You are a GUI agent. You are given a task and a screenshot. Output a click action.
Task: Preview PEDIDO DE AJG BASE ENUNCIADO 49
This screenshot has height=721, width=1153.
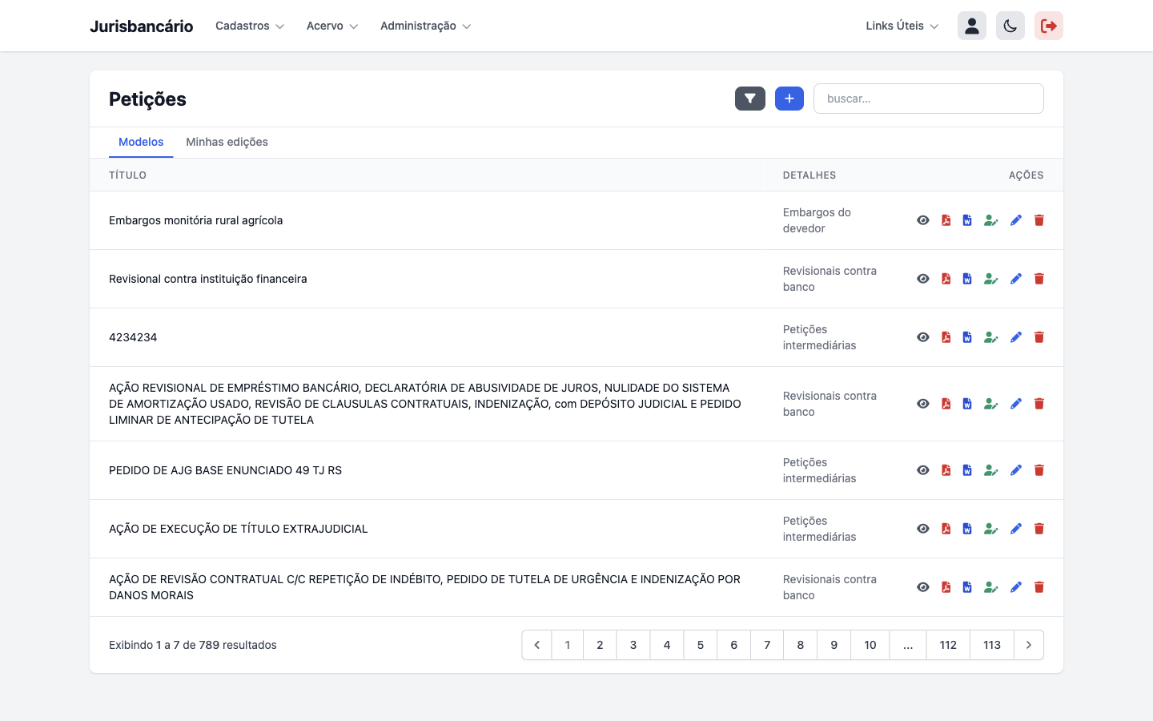click(923, 470)
